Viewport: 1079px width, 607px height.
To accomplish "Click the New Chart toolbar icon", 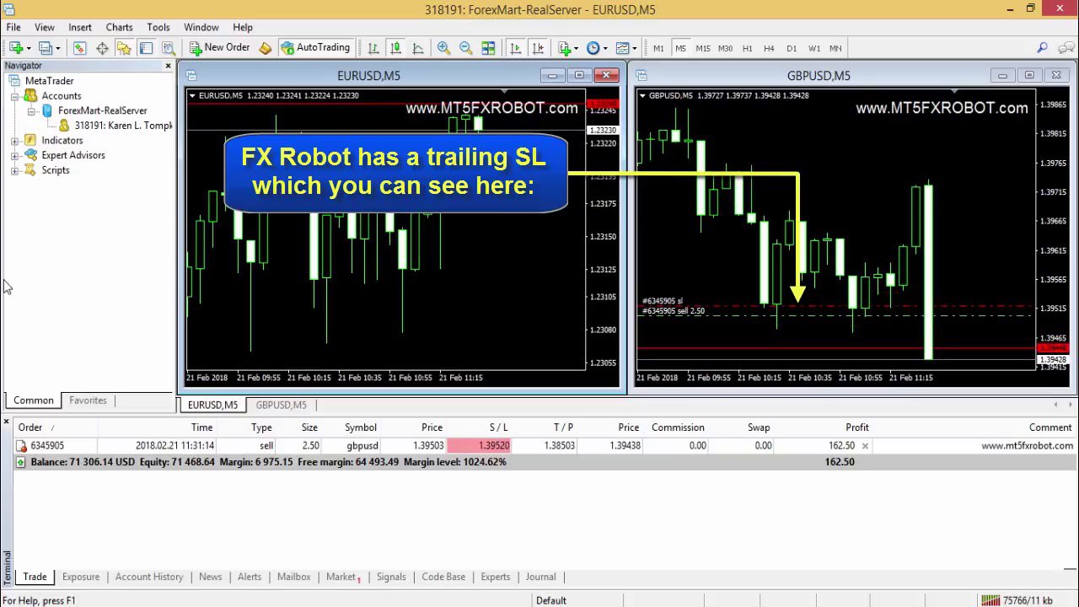I will (x=15, y=48).
